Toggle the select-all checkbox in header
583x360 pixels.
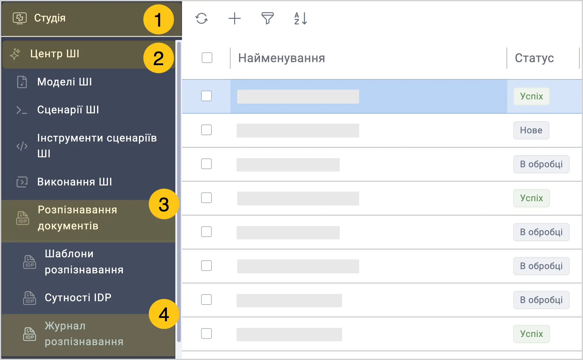click(207, 58)
